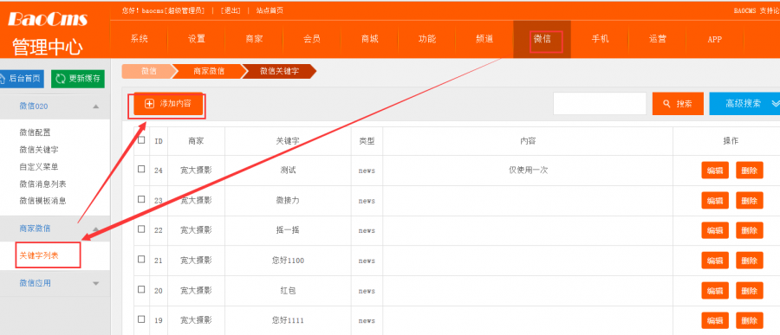The width and height of the screenshot is (780, 335).
Task: Open the 手机 top menu
Action: coord(600,39)
